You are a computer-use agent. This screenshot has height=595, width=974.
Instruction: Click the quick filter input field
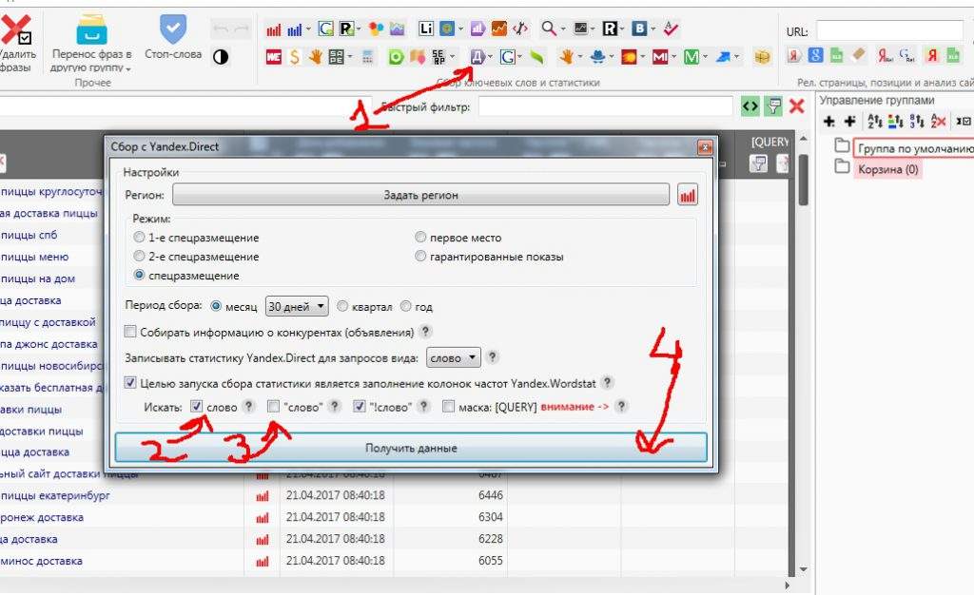606,106
